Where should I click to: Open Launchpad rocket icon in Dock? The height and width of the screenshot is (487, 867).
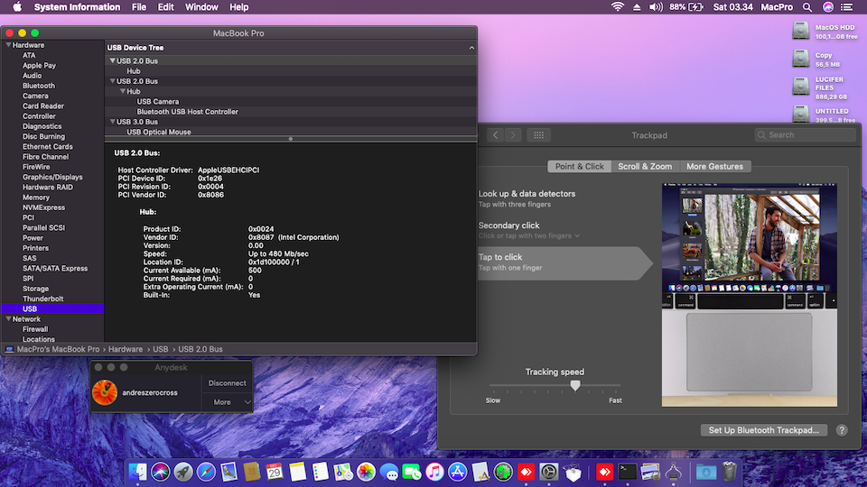[x=183, y=472]
